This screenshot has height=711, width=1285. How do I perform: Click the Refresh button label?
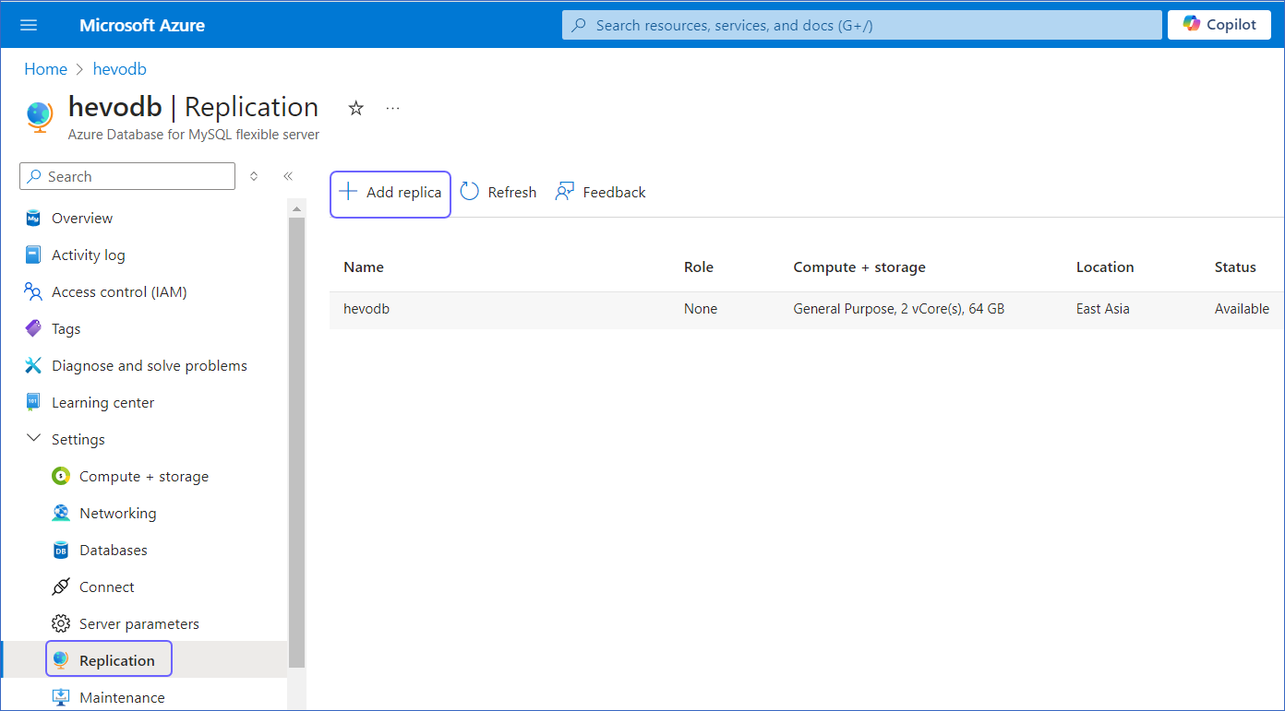point(512,193)
